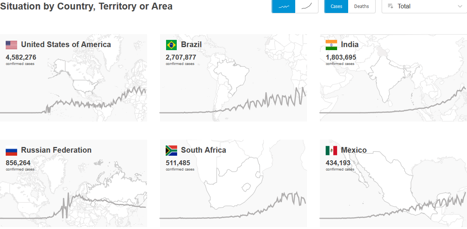The width and height of the screenshot is (467, 229).
Task: Open the South Africa country link
Action: coord(203,150)
